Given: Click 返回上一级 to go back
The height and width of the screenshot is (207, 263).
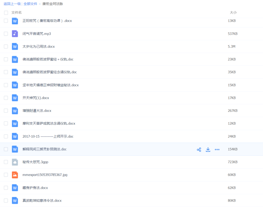Looking at the screenshot, I should (12, 4).
